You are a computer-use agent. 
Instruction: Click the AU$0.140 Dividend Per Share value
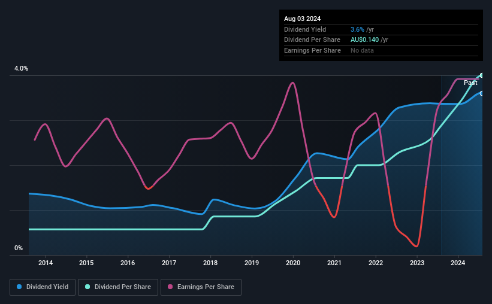coord(366,40)
